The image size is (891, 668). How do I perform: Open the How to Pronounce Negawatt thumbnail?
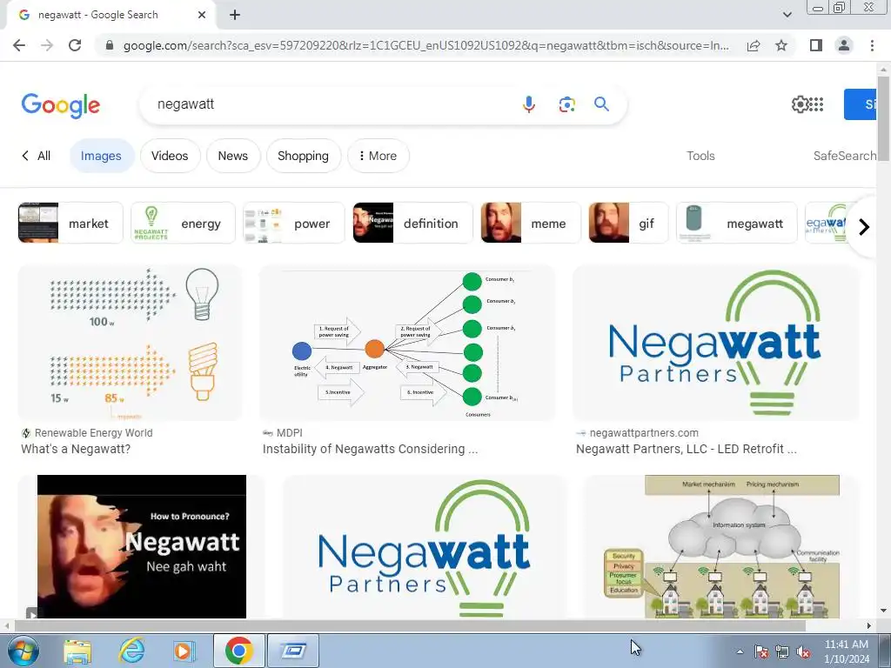pyautogui.click(x=142, y=546)
